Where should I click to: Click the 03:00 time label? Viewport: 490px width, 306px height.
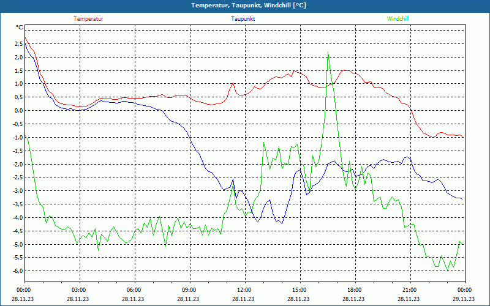pyautogui.click(x=80, y=290)
